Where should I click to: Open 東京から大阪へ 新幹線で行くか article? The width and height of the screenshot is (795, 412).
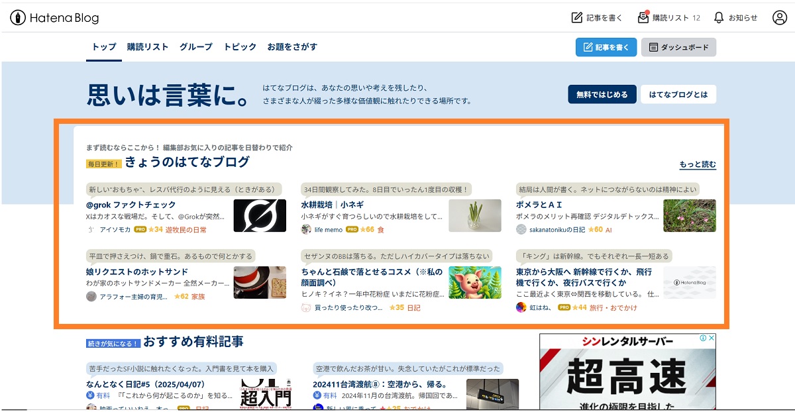584,277
